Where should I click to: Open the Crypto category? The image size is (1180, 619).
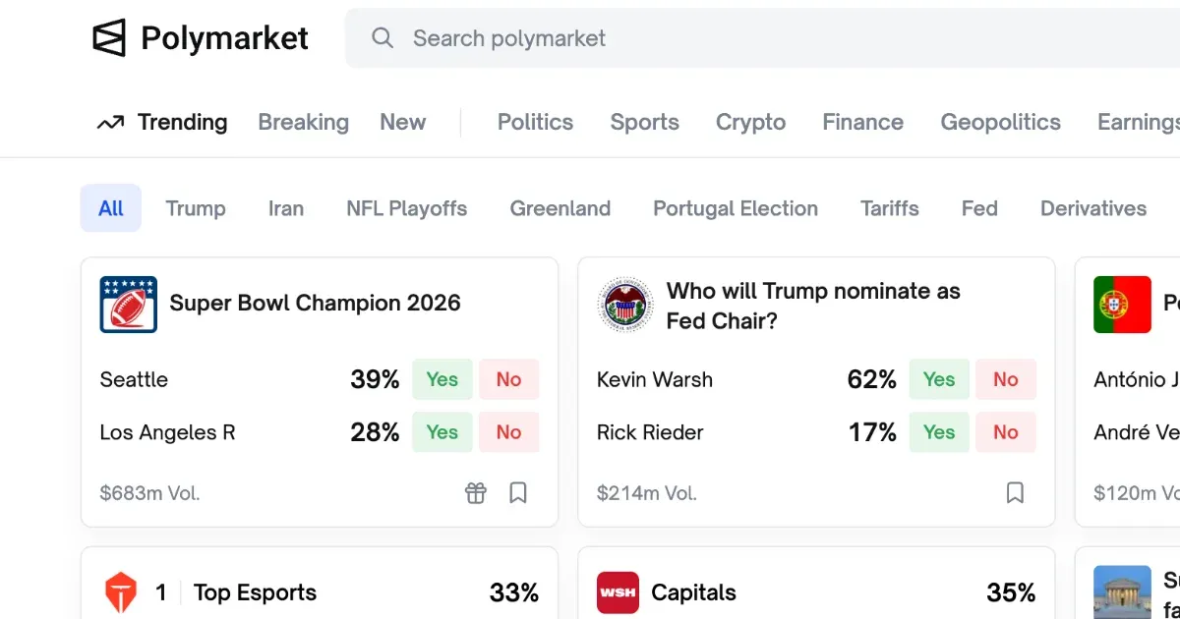click(x=750, y=123)
